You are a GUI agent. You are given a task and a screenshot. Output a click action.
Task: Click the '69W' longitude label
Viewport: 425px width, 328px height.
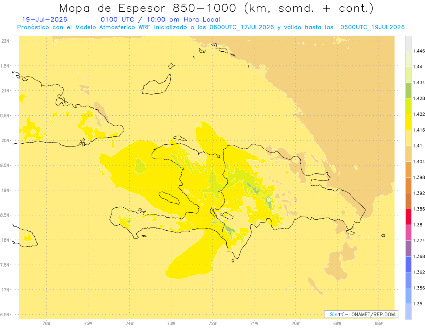337,323
